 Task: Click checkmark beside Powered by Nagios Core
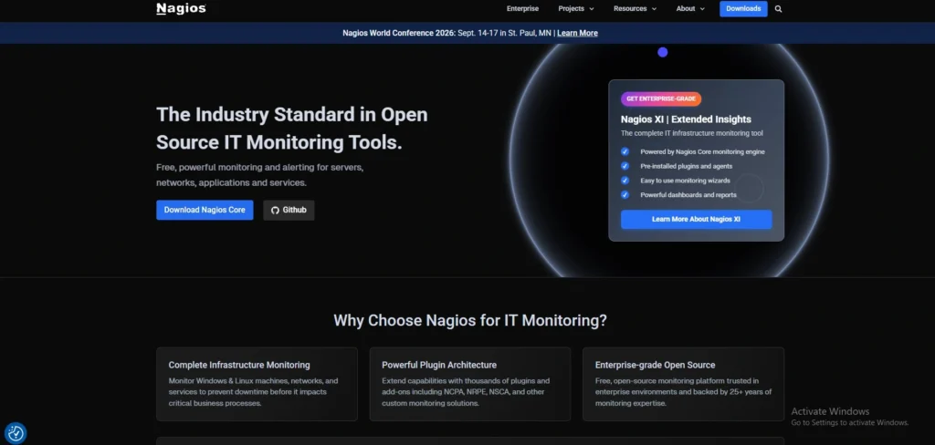coord(625,152)
